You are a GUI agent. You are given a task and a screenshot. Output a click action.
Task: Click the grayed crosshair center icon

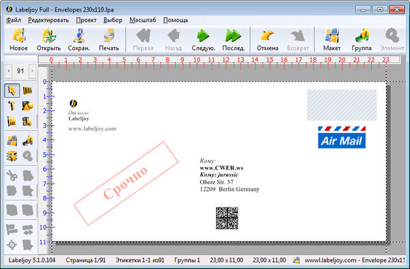pyautogui.click(x=12, y=245)
